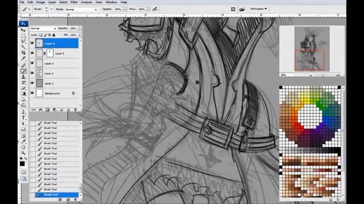This screenshot has height=204, width=364.
Task: Hide Layer 3 with its eye icon
Action: 32,63
